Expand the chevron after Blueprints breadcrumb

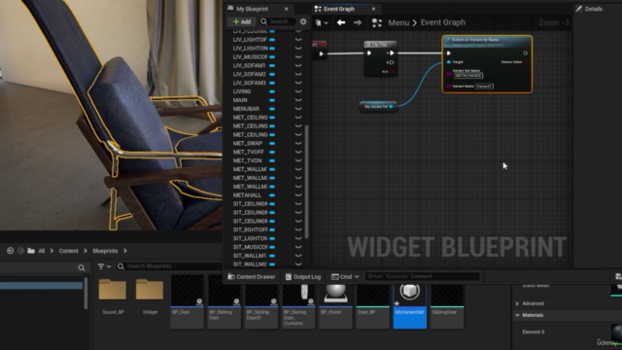(x=125, y=251)
